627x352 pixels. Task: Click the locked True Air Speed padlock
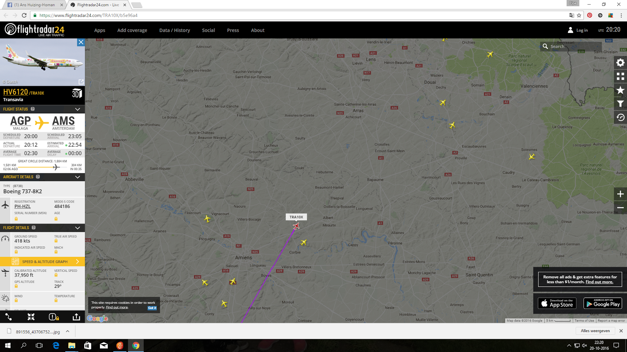56,241
